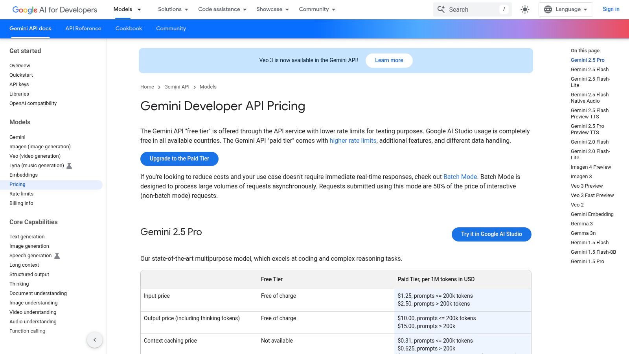The height and width of the screenshot is (354, 629).
Task: Click the Home breadcrumb
Action: coord(147,87)
